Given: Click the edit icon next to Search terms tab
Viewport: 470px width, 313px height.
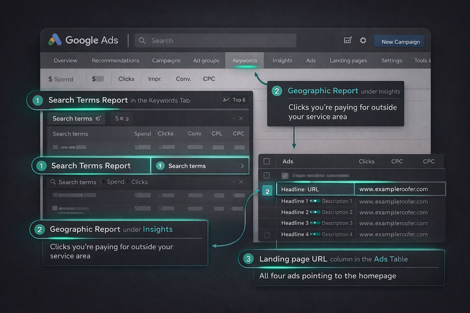Looking at the screenshot, I should (x=98, y=118).
